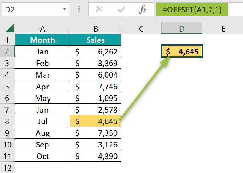The image size is (243, 173).
Task: Click the Feb cell
Action: [42, 63]
